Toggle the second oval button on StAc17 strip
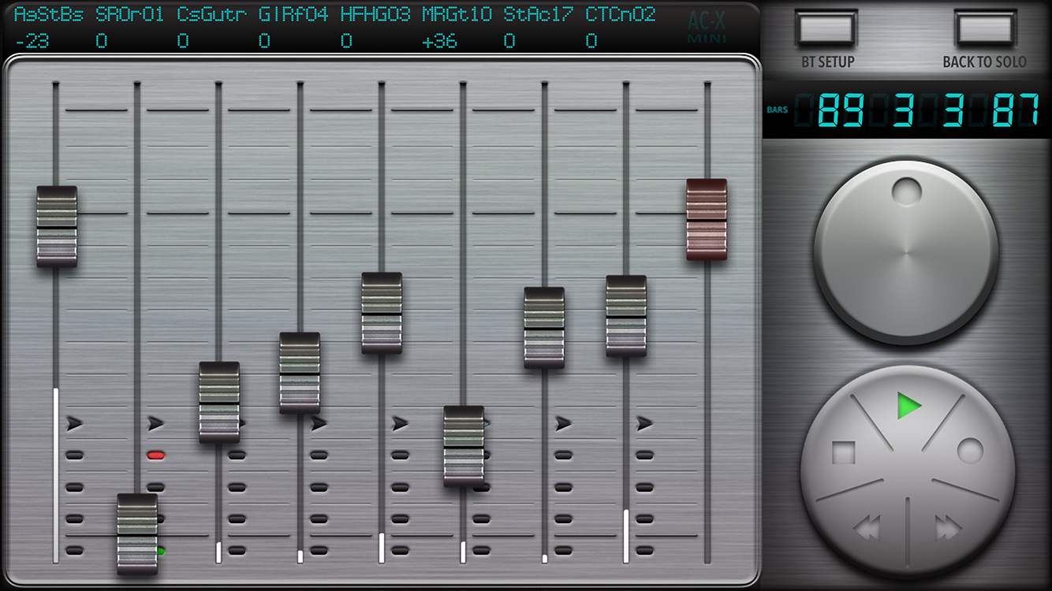The height and width of the screenshot is (591, 1052). (563, 487)
